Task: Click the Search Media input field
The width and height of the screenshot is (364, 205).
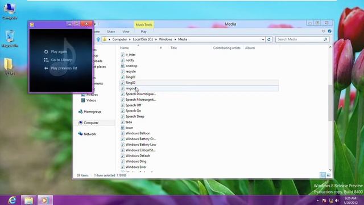Action: (300, 39)
